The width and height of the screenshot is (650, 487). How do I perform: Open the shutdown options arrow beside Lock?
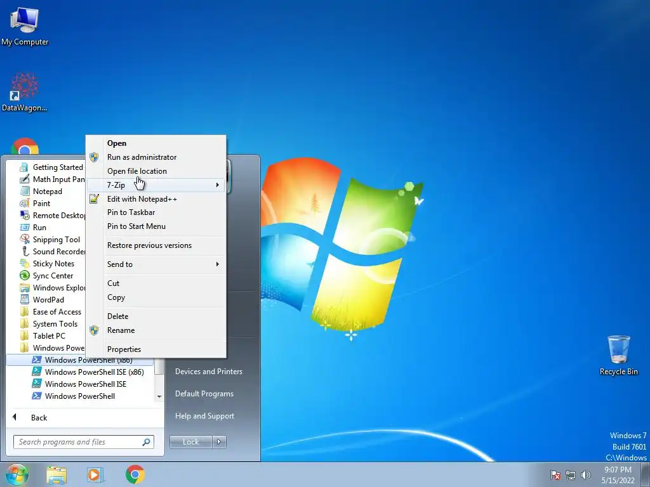pos(219,442)
